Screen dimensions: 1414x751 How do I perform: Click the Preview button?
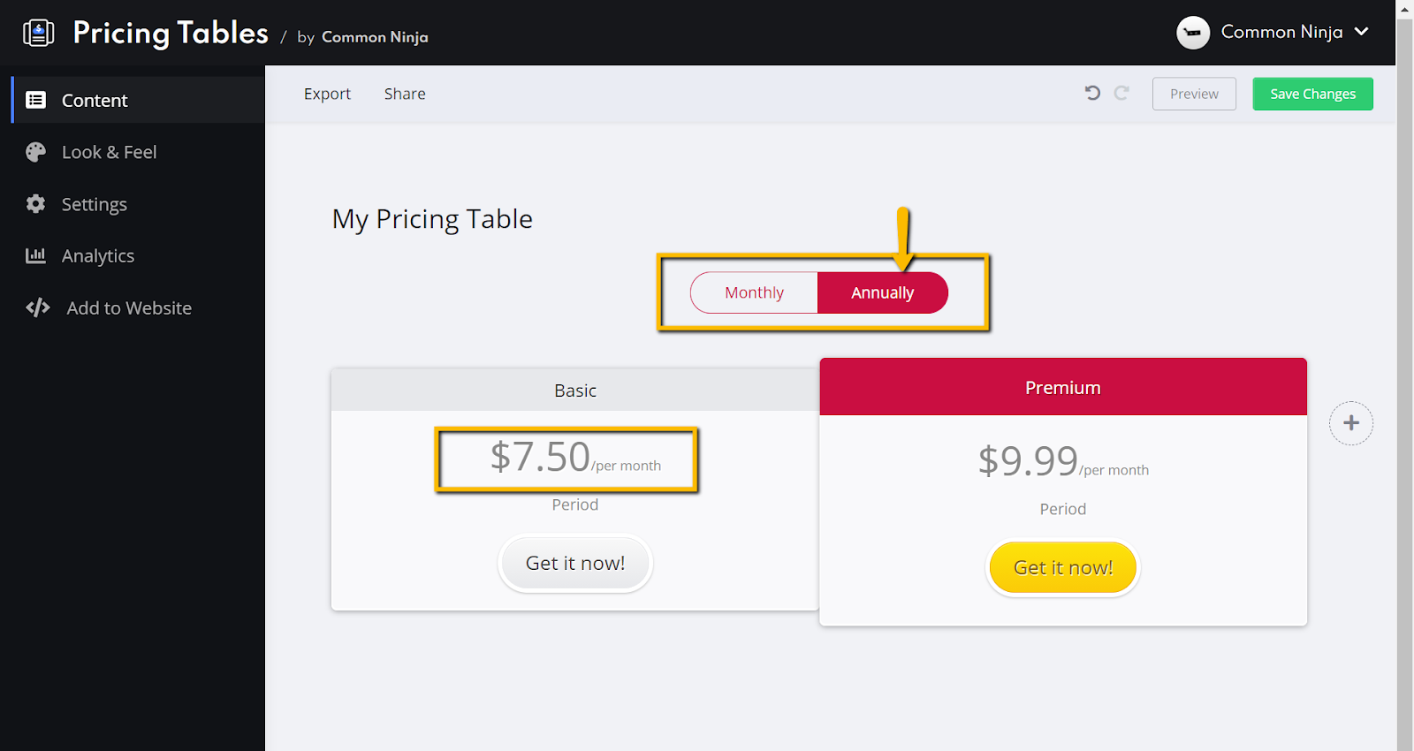(1194, 94)
